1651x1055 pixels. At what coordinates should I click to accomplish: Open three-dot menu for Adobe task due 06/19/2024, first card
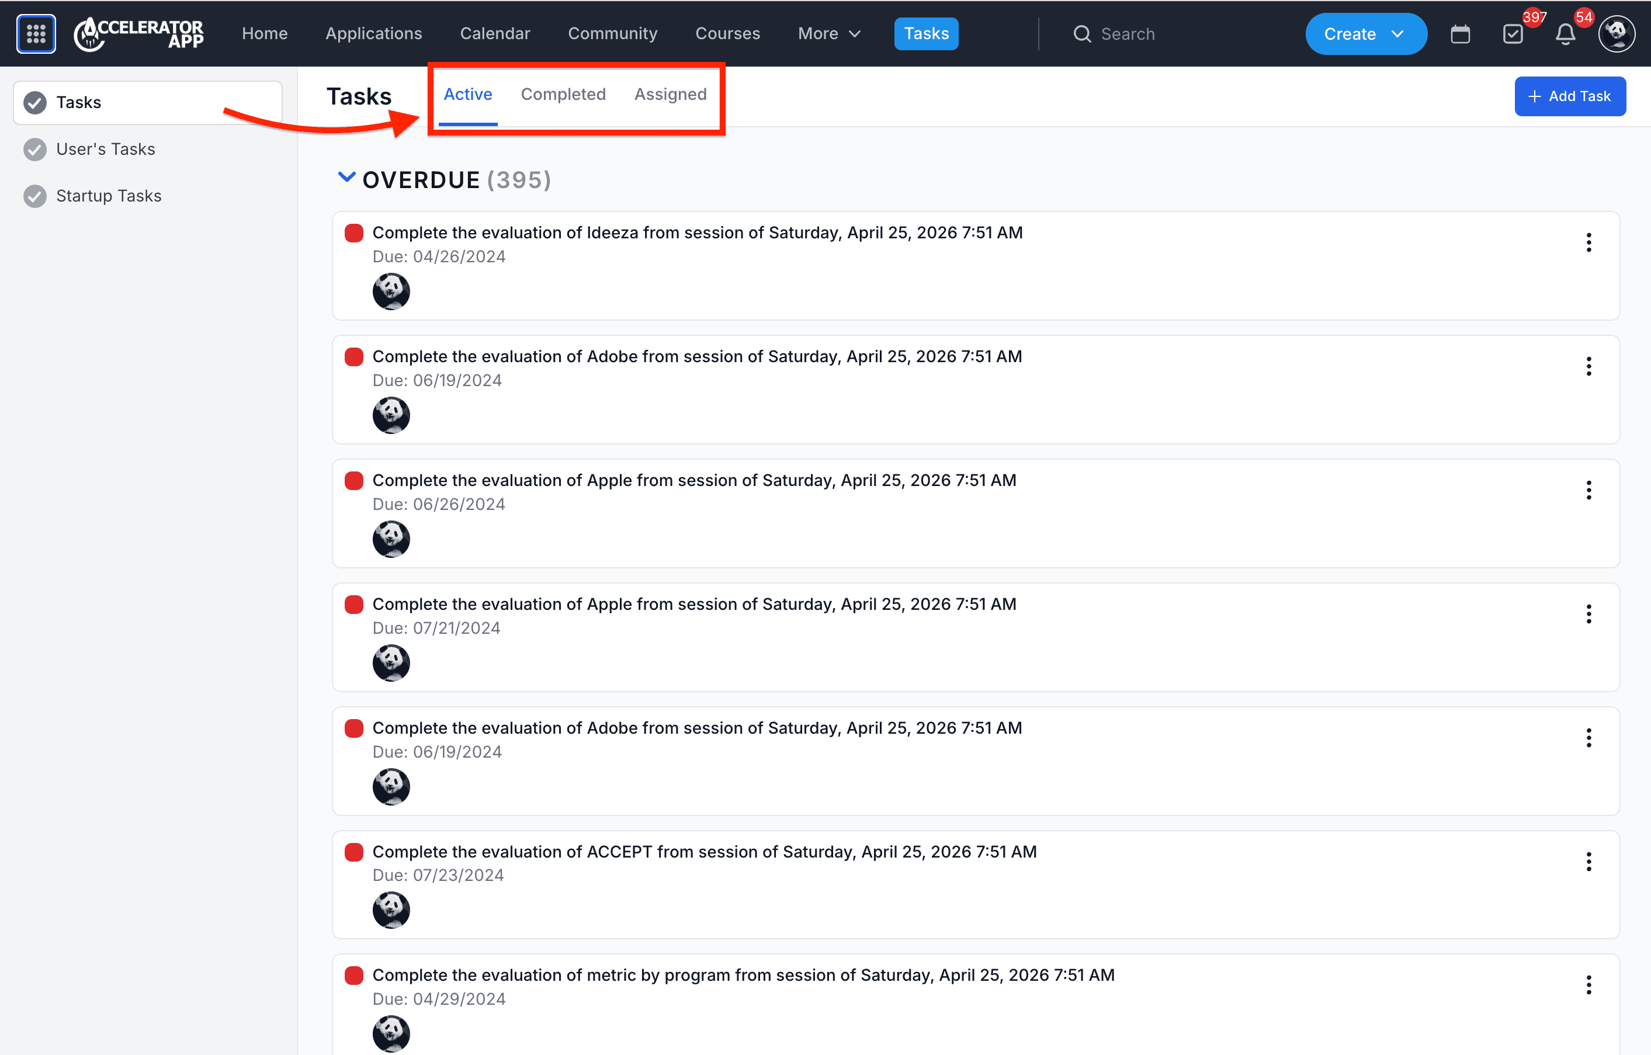(x=1588, y=366)
